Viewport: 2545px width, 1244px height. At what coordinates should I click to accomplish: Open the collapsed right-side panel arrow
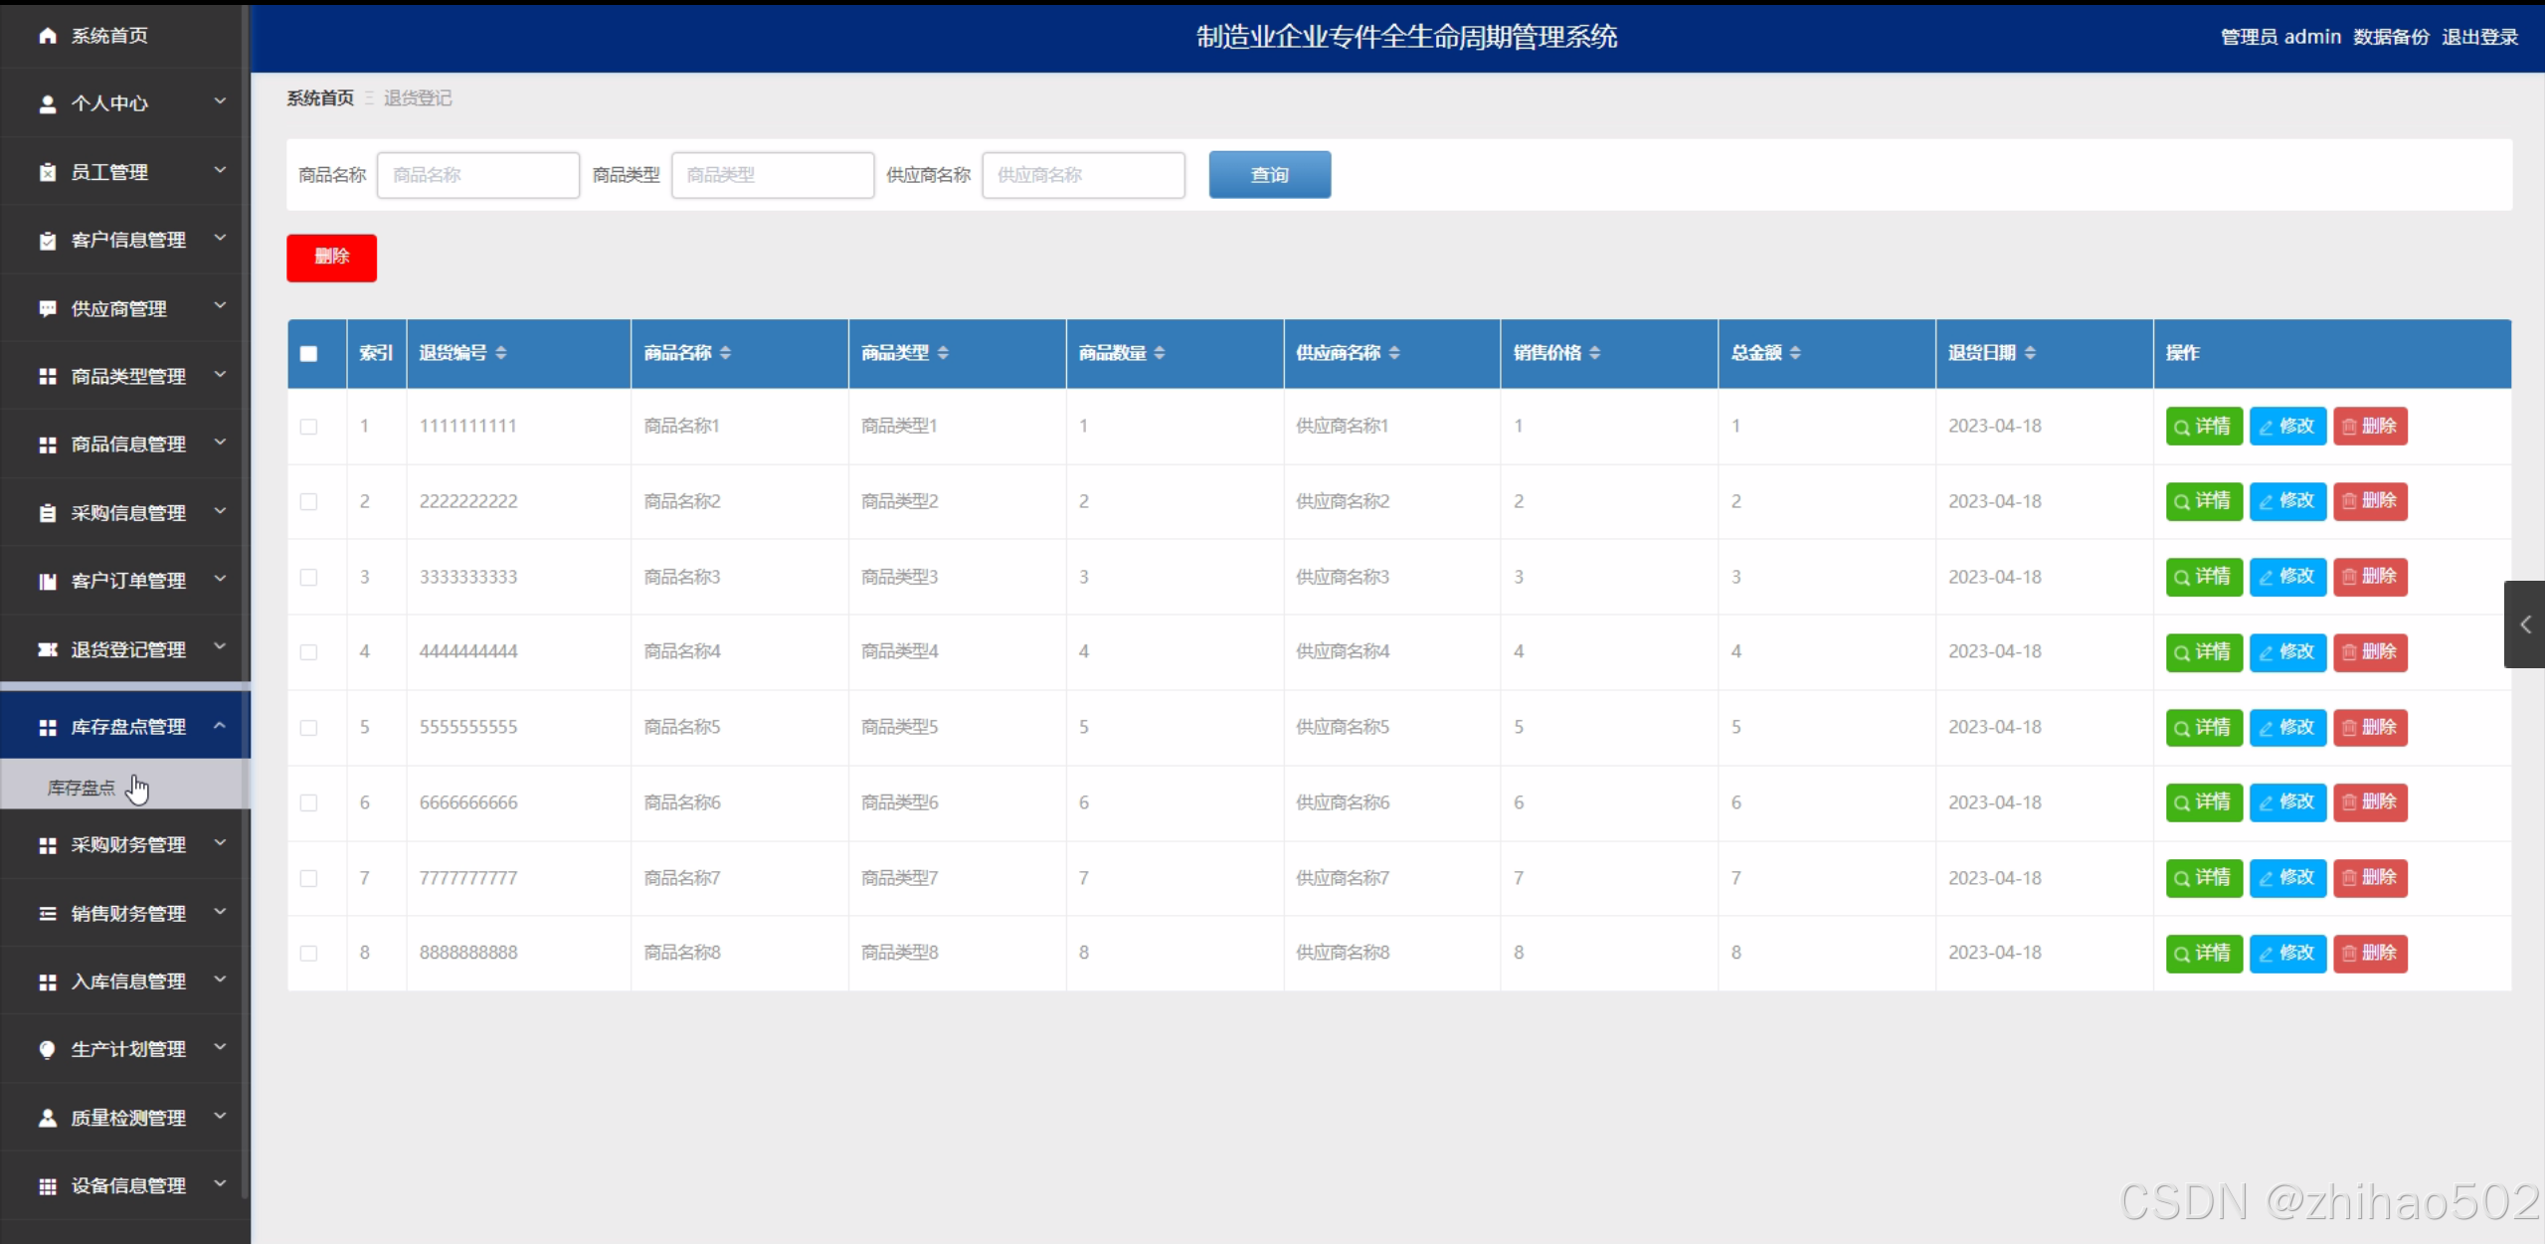(x=2524, y=624)
